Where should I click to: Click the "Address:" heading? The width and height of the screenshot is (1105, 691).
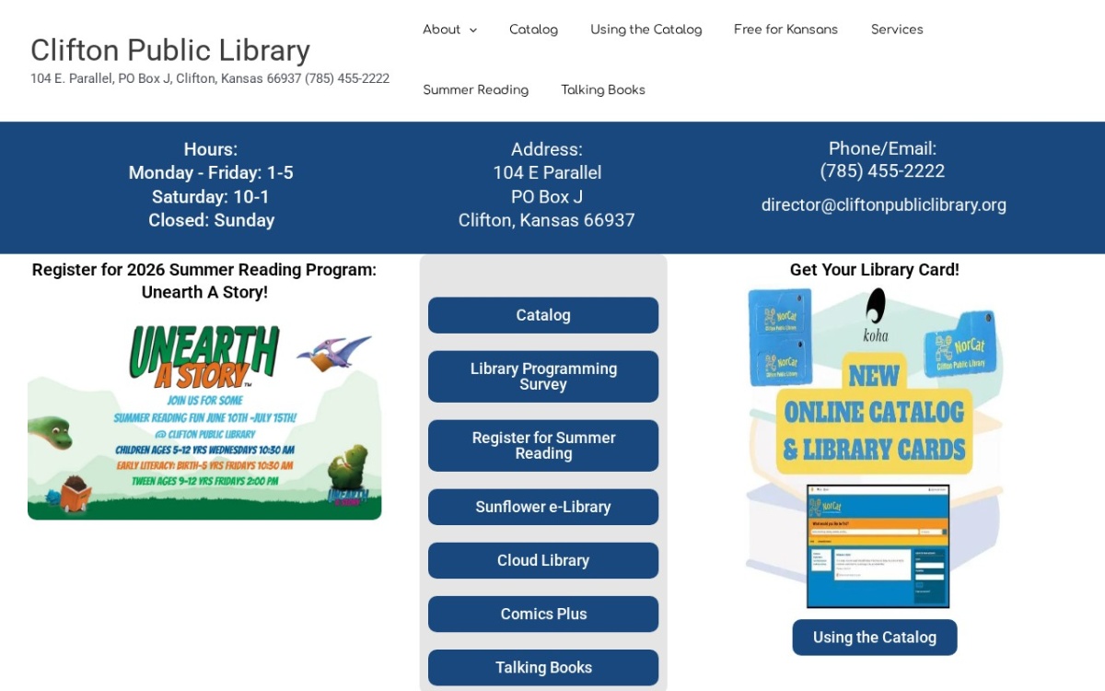click(x=547, y=149)
